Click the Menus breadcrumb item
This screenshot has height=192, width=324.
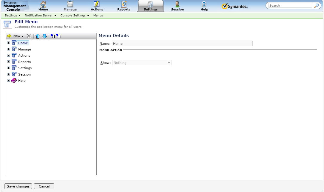98,15
